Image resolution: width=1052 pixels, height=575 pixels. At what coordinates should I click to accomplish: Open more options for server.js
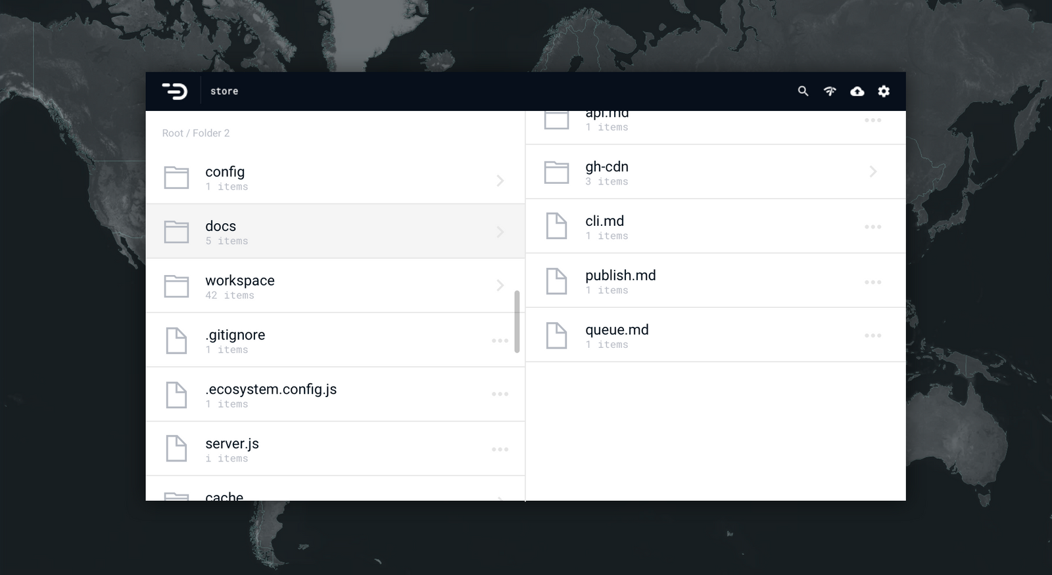pos(500,449)
